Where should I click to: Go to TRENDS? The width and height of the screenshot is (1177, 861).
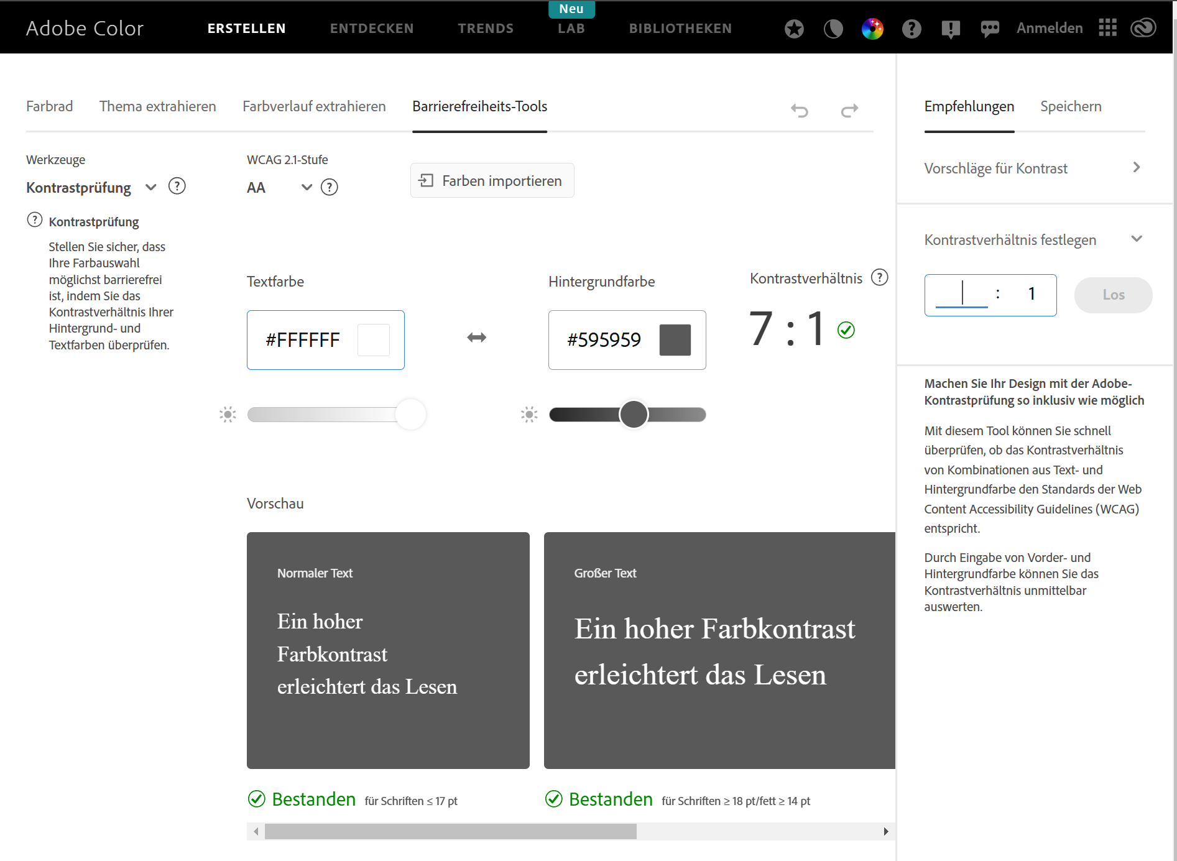tap(486, 29)
